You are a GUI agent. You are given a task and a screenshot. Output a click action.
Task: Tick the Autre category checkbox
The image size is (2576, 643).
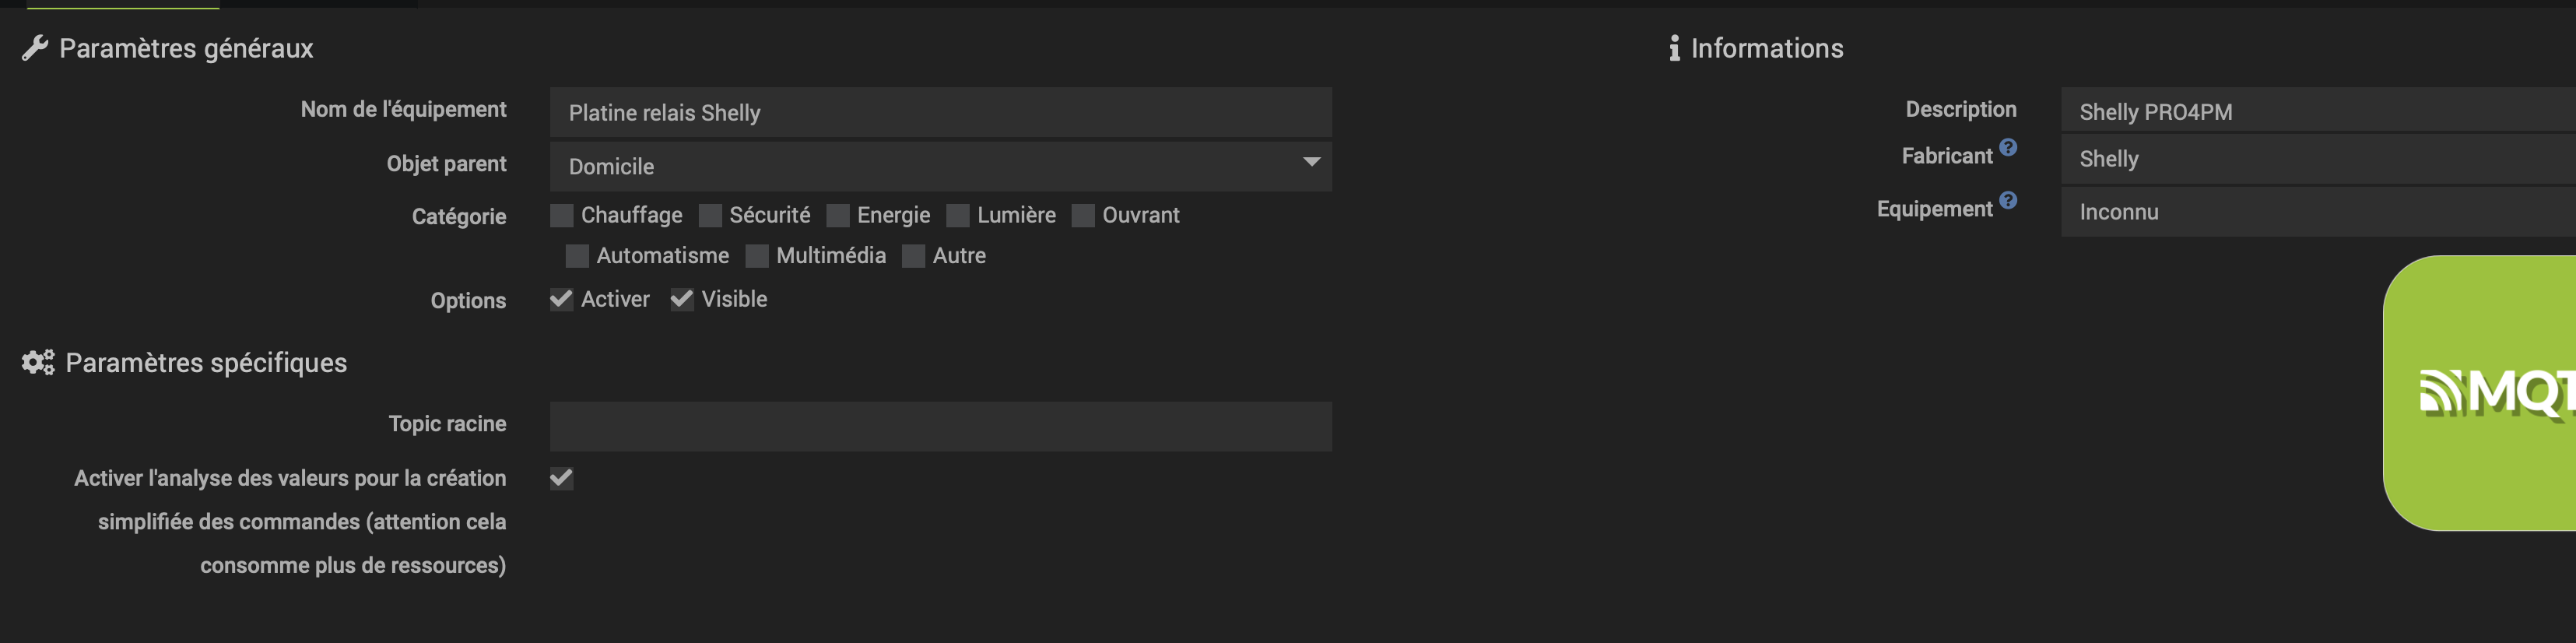(x=913, y=256)
